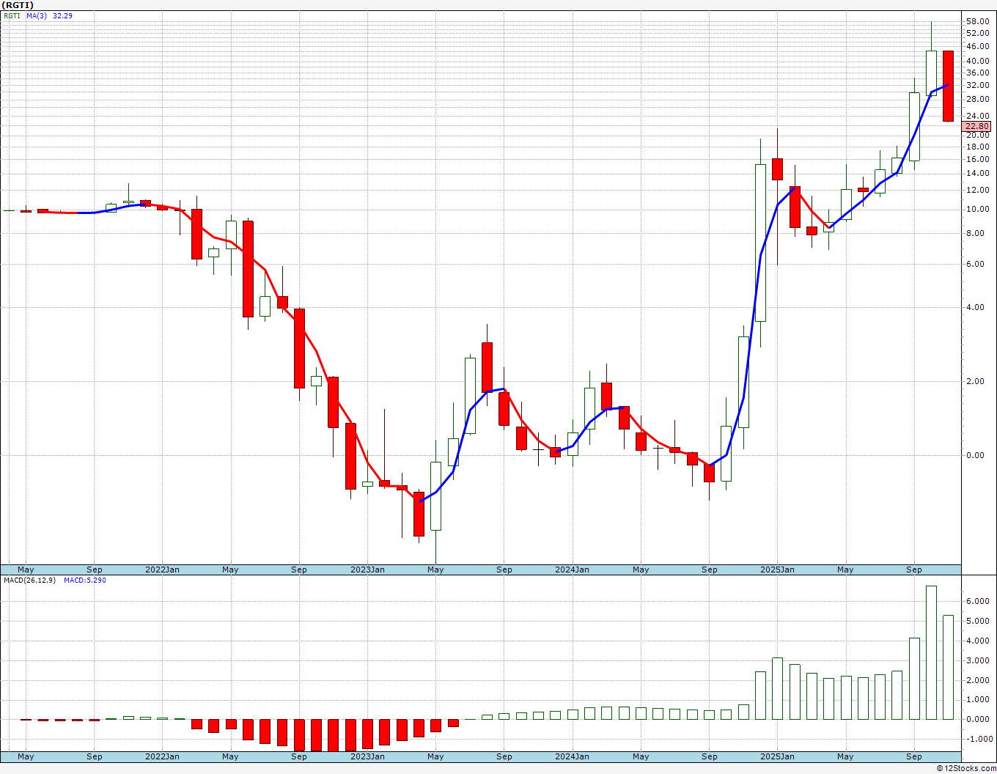Screen dimensions: 997x774
Task: Click the (RGTI) chart title
Action: coord(18,5)
